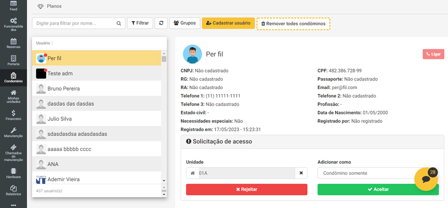Viewport: 448px width, 208px height.
Task: Show more sidebar items via ellipsis
Action: (x=13, y=204)
